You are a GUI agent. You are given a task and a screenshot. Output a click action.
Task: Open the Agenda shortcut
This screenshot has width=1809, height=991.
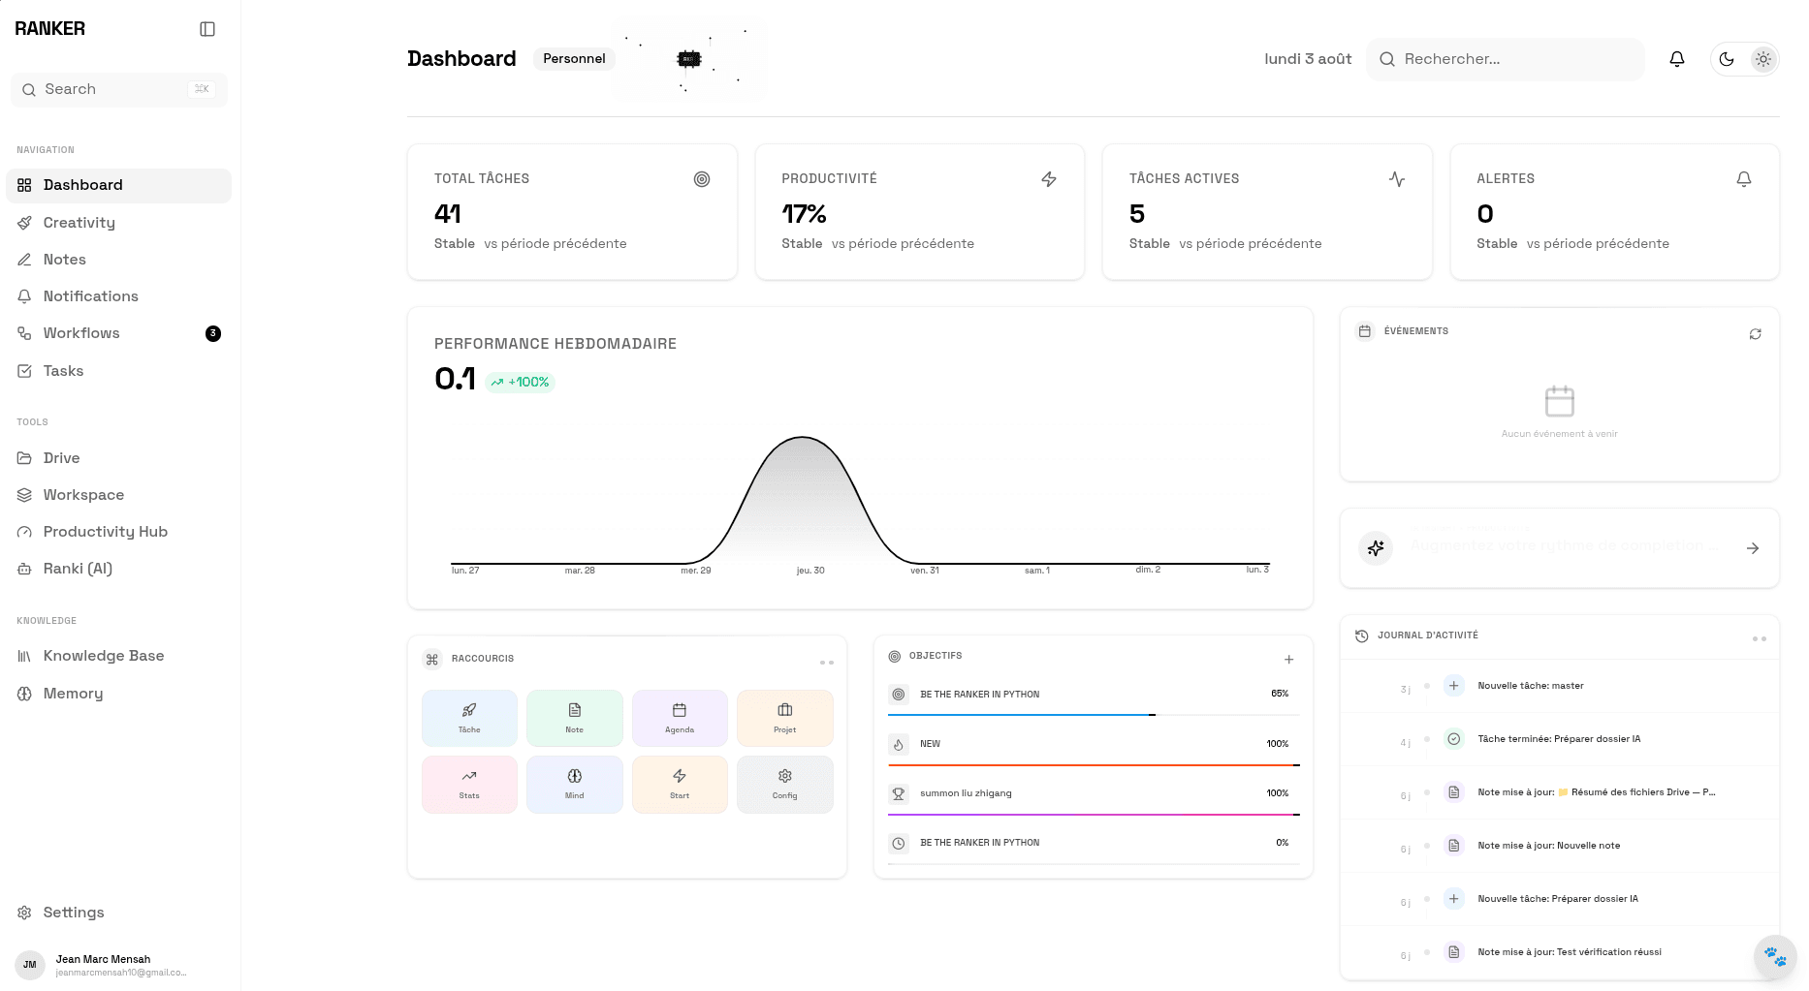point(680,718)
